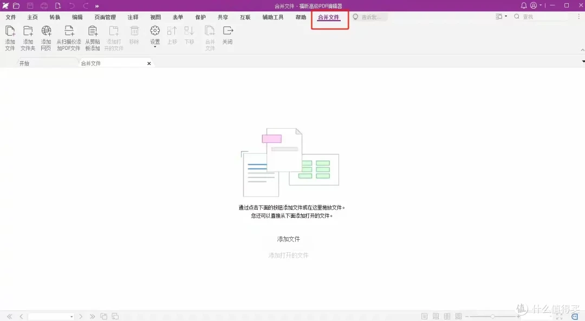Switch to the 互联 ribbon tab

point(245,17)
